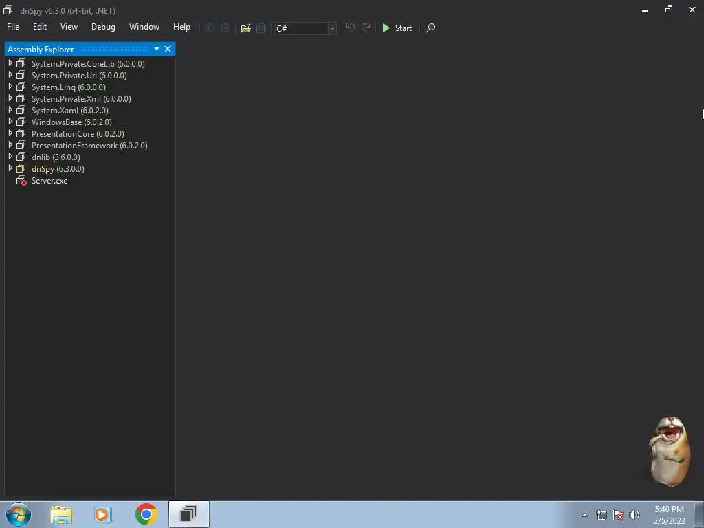Select WindowsBase (6.0.2.0) entry
This screenshot has width=704, height=528.
point(71,122)
